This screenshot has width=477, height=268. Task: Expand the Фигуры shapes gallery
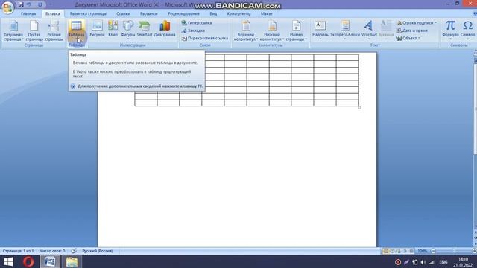point(127,31)
